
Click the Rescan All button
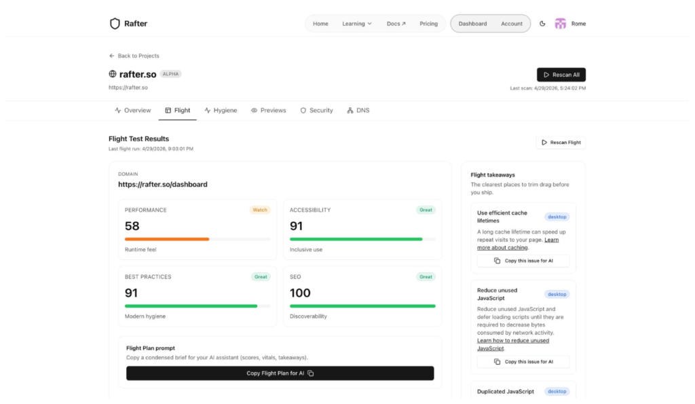pyautogui.click(x=561, y=75)
